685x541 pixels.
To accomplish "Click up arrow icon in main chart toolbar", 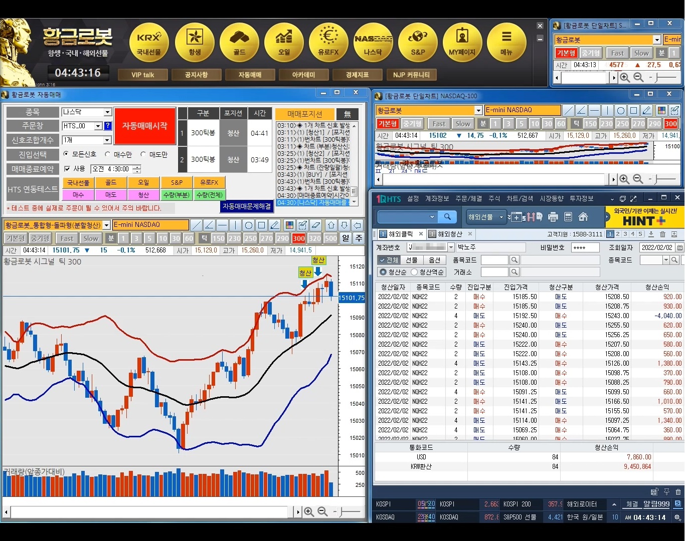I will pyautogui.click(x=331, y=225).
